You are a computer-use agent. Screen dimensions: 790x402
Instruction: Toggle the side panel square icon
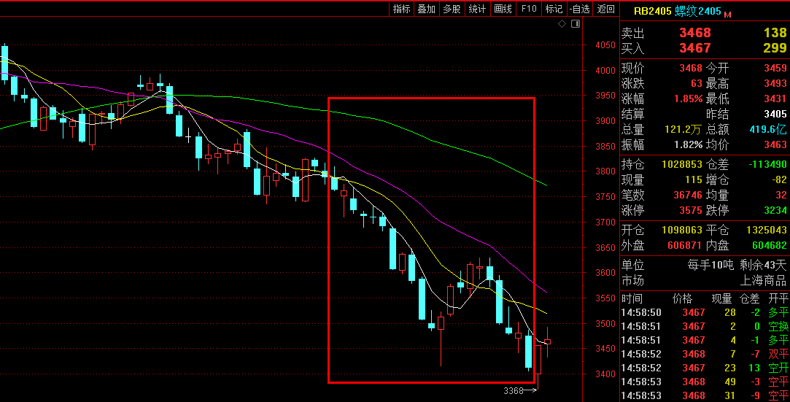pyautogui.click(x=576, y=24)
